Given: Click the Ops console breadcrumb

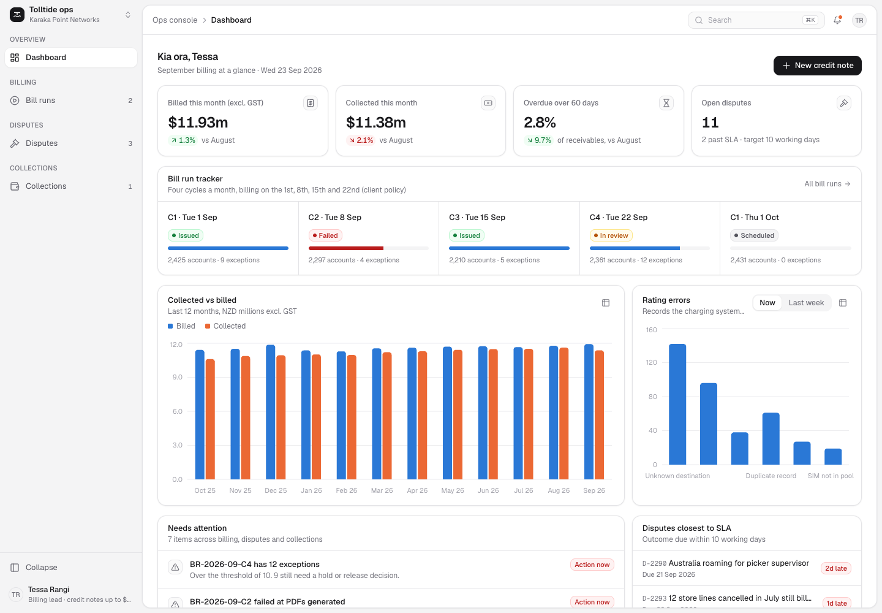Looking at the screenshot, I should pyautogui.click(x=175, y=20).
